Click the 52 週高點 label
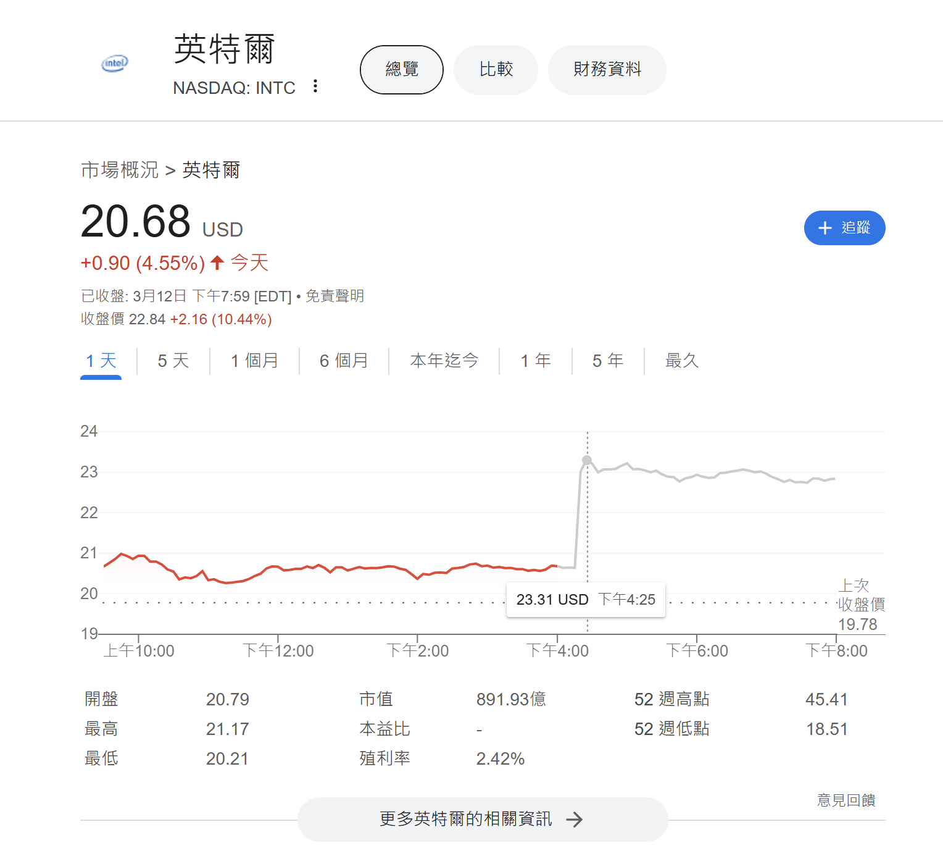Viewport: 943px width, 861px height. [x=672, y=699]
